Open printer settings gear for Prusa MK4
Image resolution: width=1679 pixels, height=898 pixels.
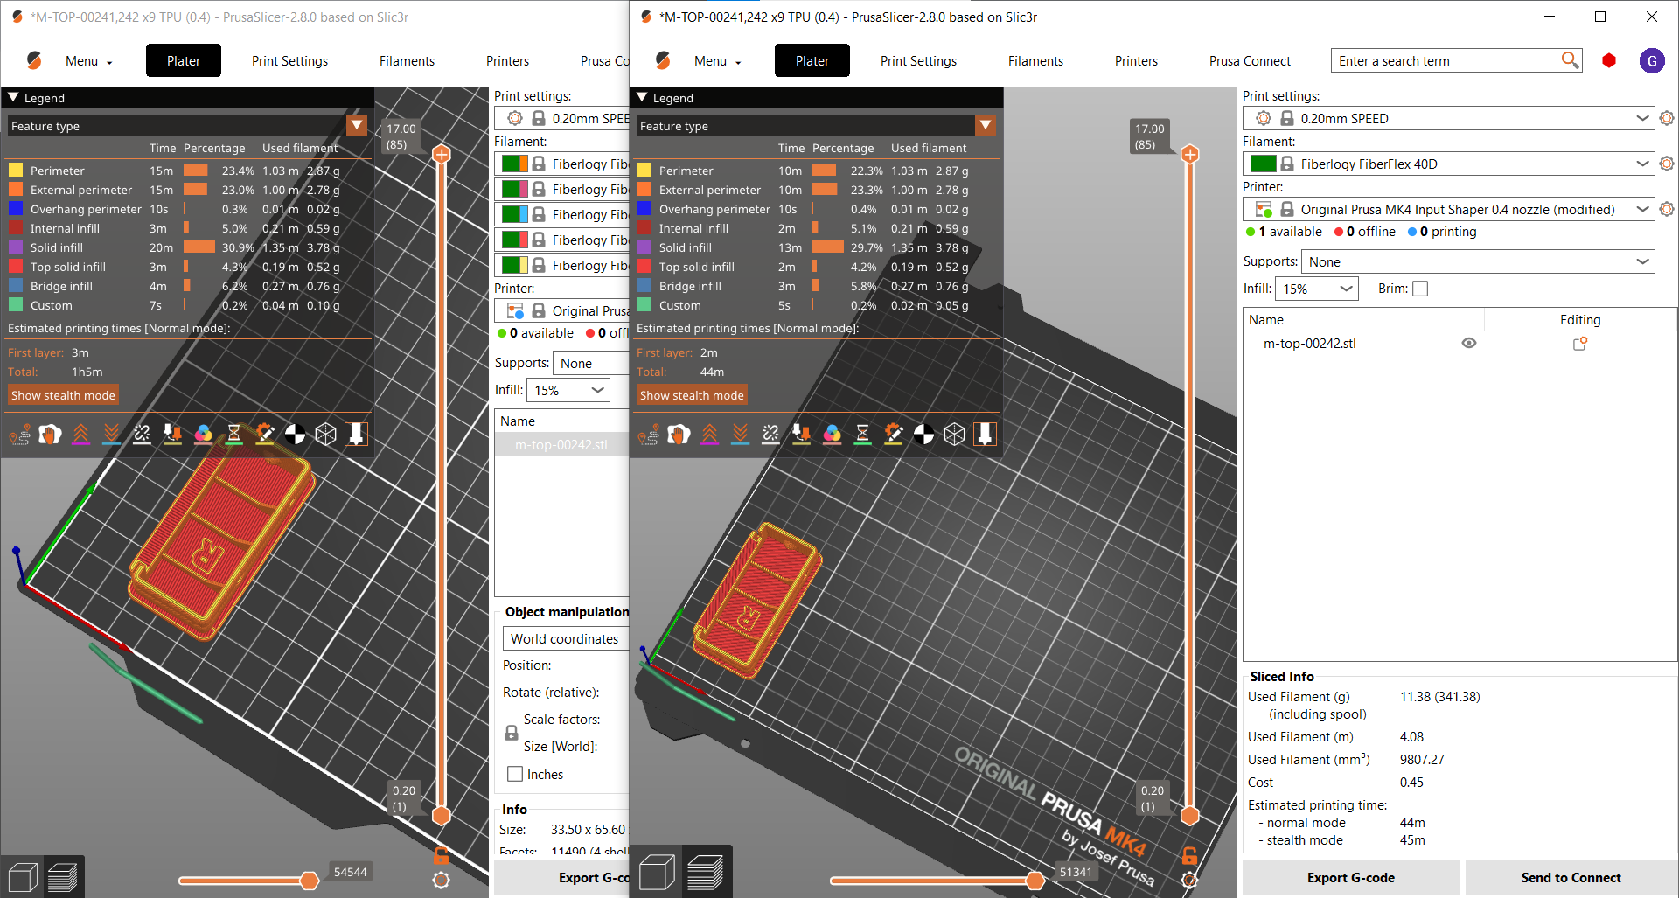1667,209
